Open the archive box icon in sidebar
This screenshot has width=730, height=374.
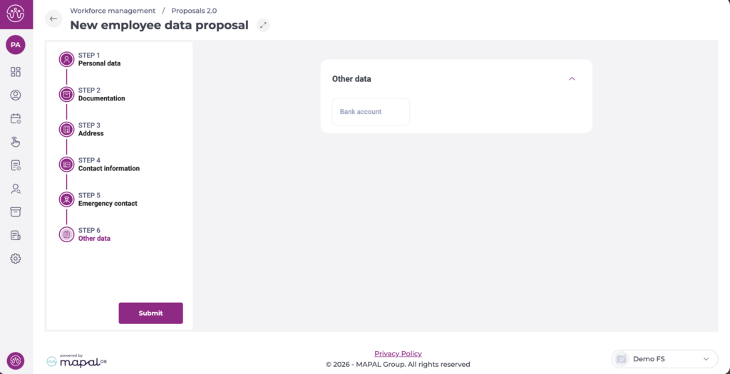coord(16,212)
